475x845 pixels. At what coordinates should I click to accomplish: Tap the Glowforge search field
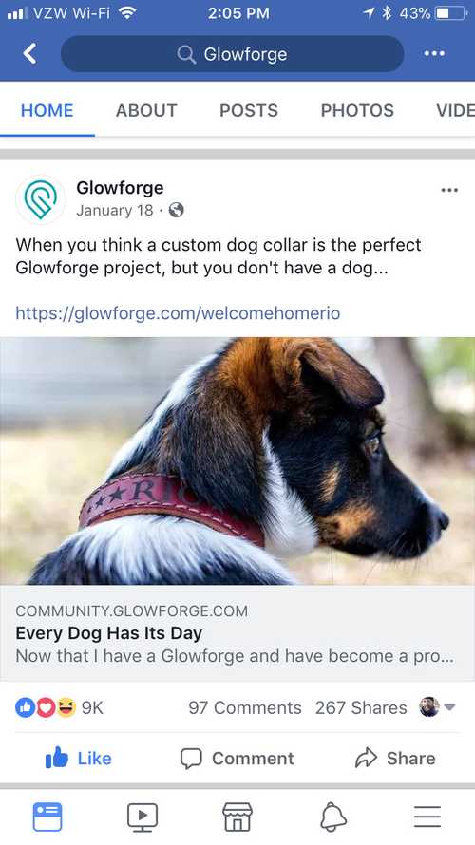233,54
